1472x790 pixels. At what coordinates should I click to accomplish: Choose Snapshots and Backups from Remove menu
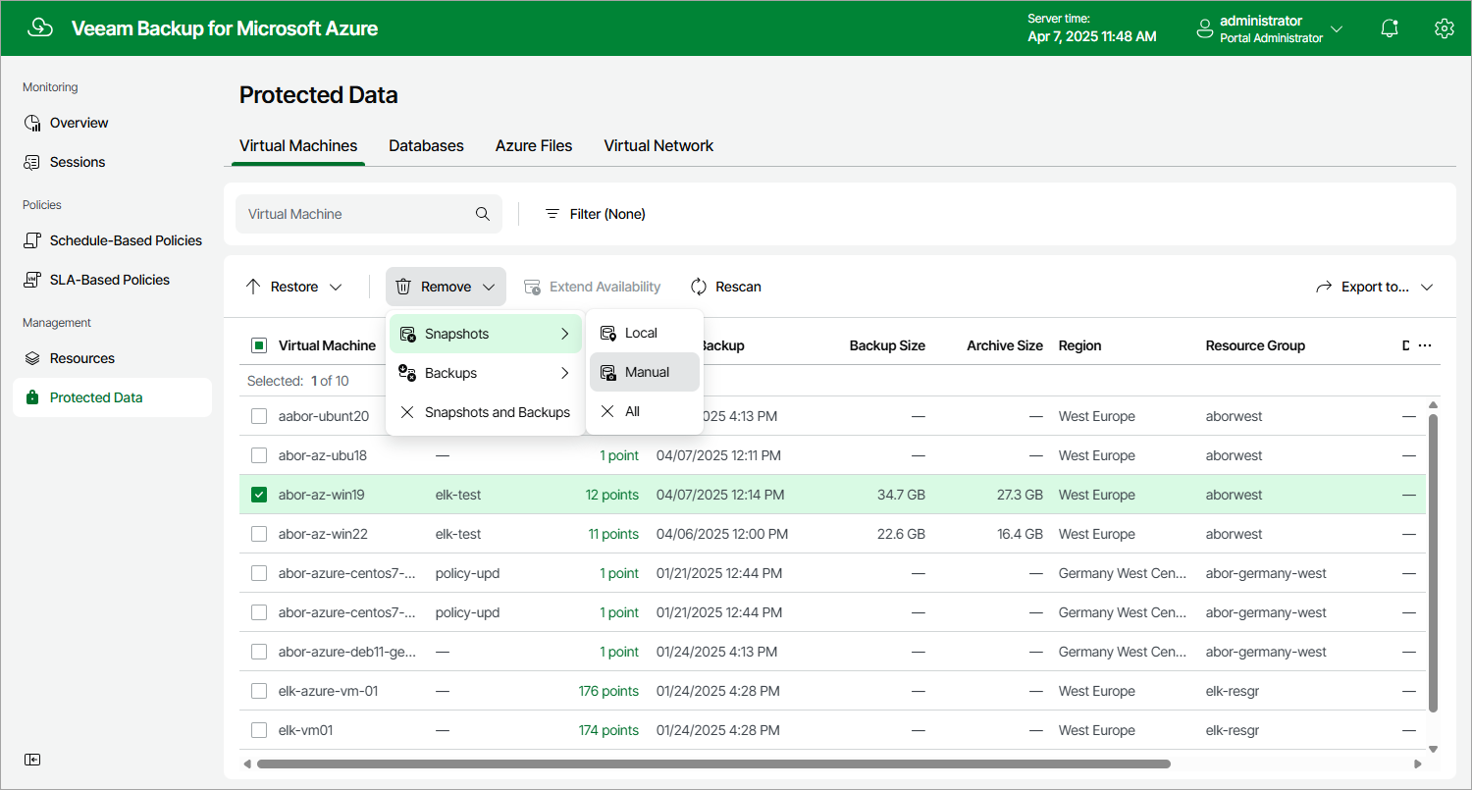(x=486, y=412)
